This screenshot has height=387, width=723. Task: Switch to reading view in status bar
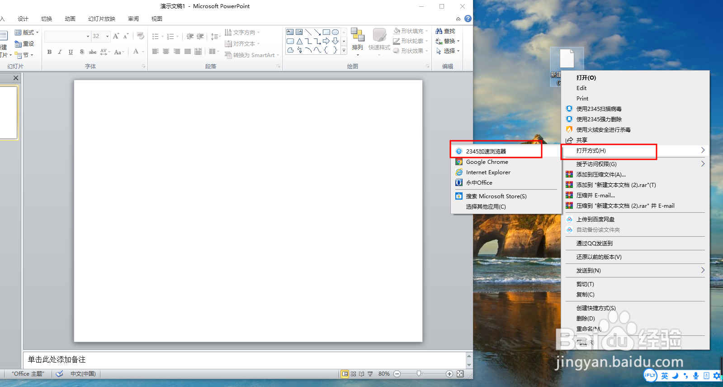[x=362, y=374]
